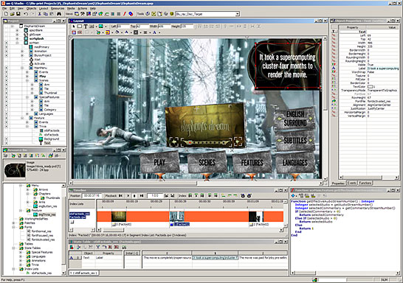This screenshot has height=283, width=403.
Task: Select the image tool in Layout toolbar
Action: click(x=101, y=27)
